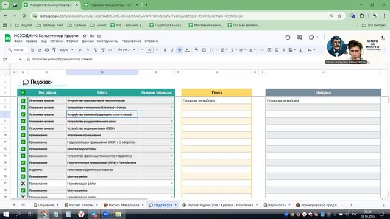Viewport: 390px width, 219px height.
Task: Toggle Bold formatting
Action: coord(165,50)
